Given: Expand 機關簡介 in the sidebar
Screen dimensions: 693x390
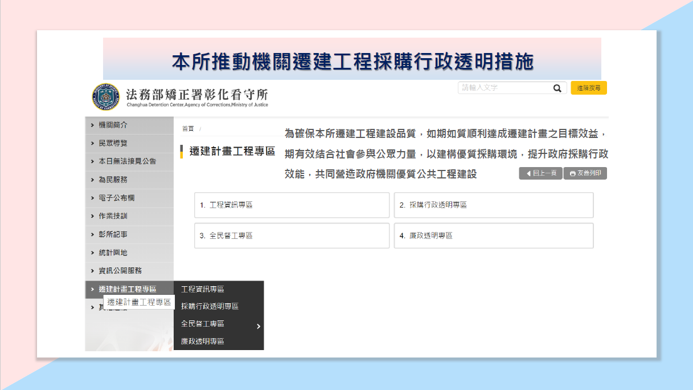Looking at the screenshot, I should pyautogui.click(x=113, y=125).
